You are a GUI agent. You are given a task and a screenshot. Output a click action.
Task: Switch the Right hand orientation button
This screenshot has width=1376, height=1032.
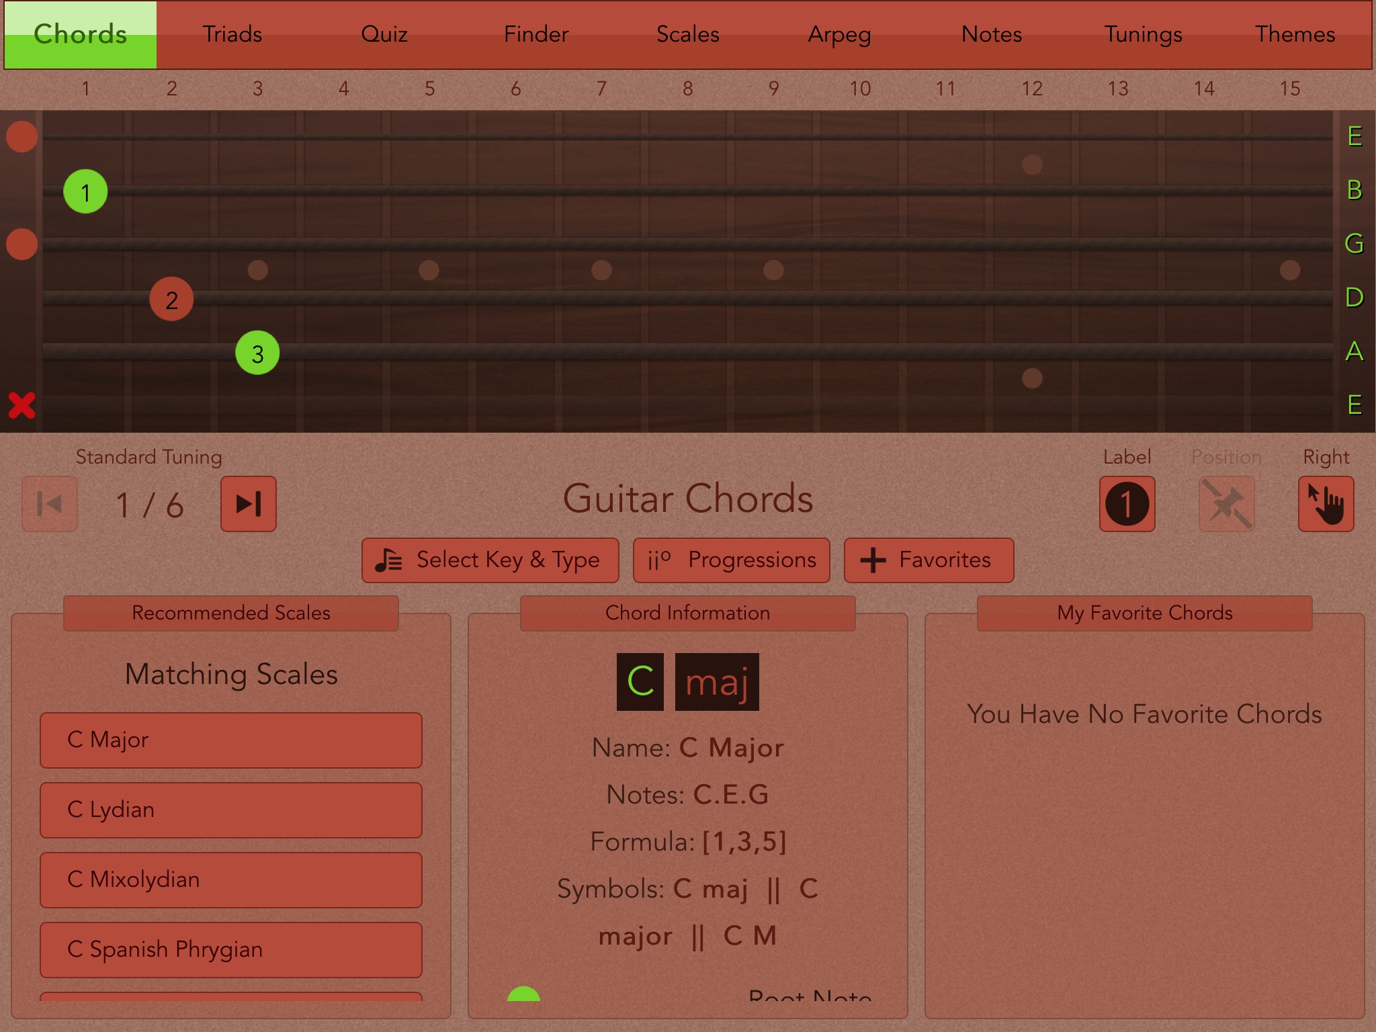(1326, 504)
